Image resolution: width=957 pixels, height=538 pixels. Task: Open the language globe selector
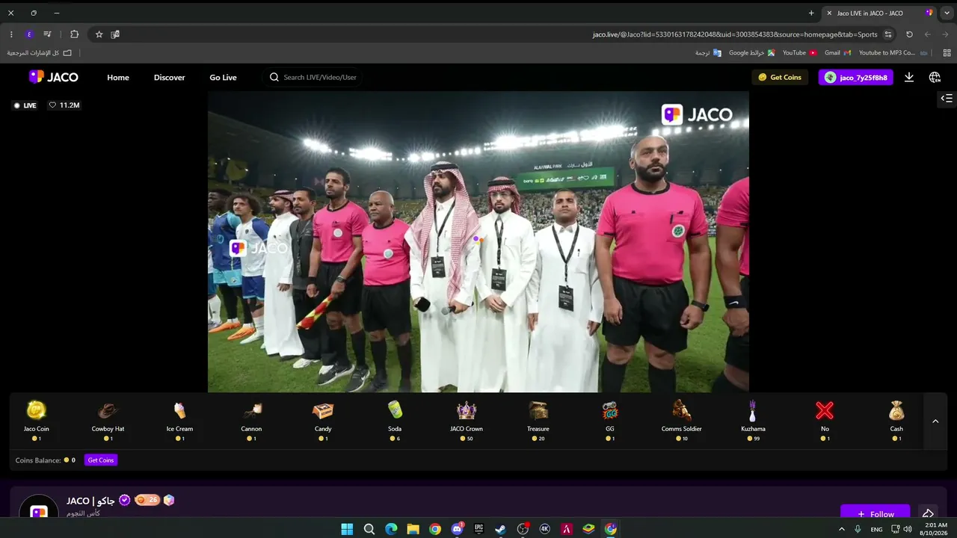point(935,77)
